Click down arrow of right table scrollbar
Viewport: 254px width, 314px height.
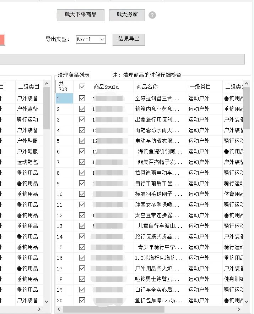click(x=247, y=302)
